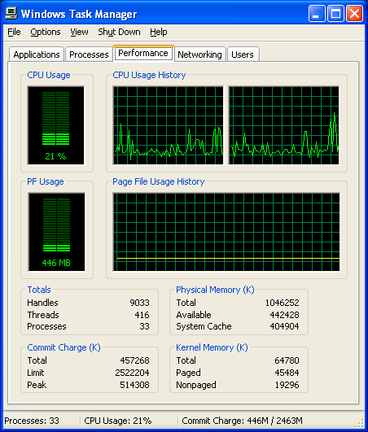The image size is (368, 432).
Task: Click the Available value 442428
Action: [284, 315]
